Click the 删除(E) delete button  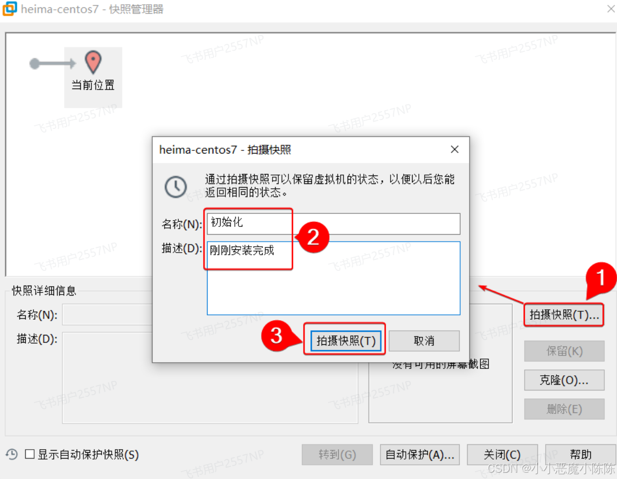(x=564, y=409)
